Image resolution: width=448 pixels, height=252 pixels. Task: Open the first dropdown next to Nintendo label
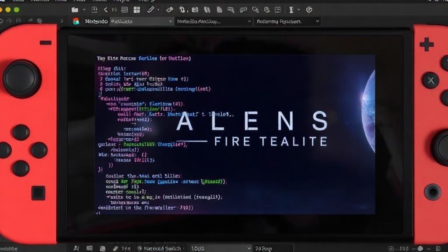click(x=141, y=21)
